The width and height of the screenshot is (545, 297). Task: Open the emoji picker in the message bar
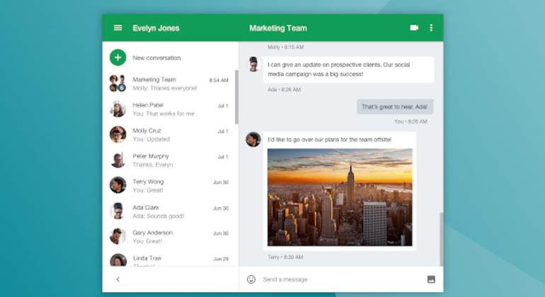[x=251, y=279]
